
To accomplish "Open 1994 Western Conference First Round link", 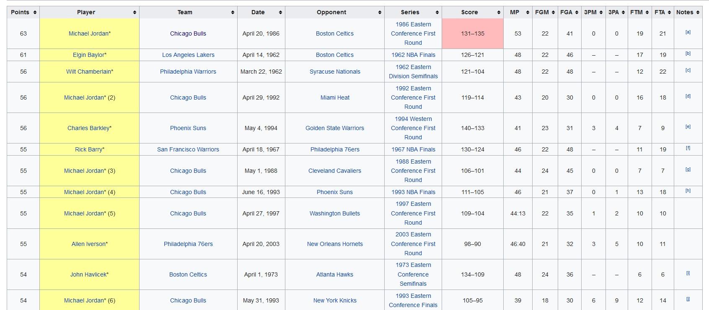I will coord(413,128).
